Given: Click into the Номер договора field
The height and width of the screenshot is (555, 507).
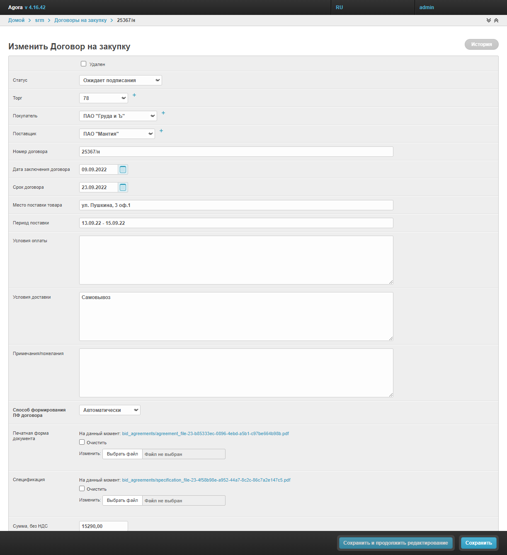Looking at the screenshot, I should tap(236, 152).
